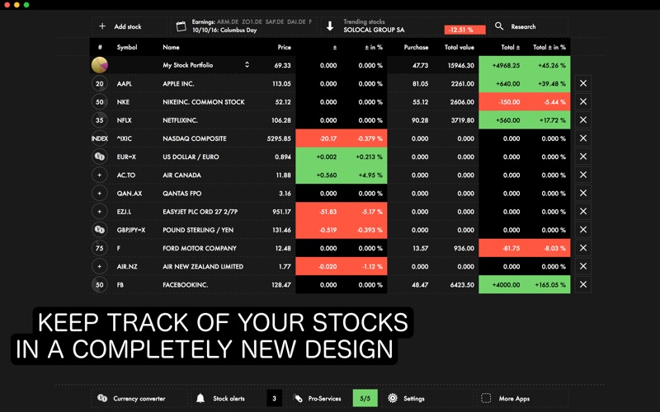Image resolution: width=660 pixels, height=412 pixels.
Task: Open the earnings calendar icon
Action: coord(181,26)
